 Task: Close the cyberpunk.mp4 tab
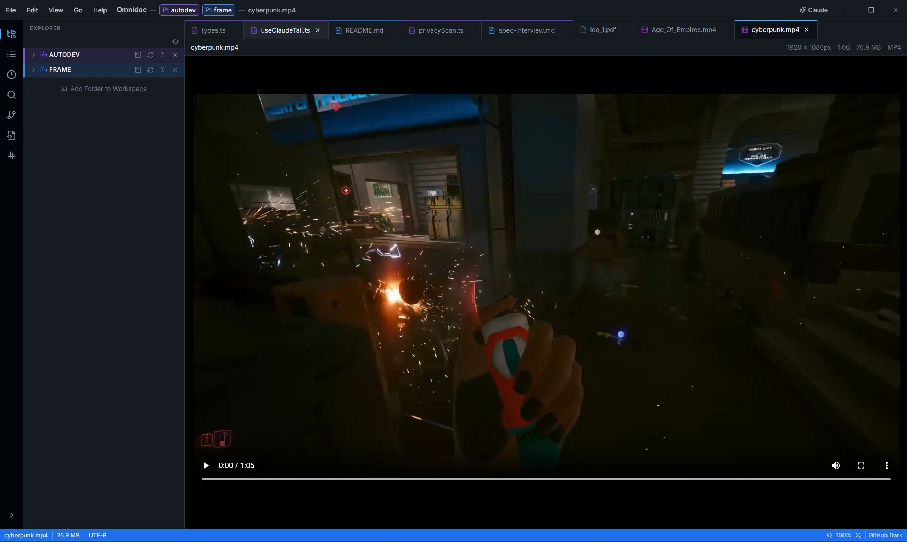806,30
